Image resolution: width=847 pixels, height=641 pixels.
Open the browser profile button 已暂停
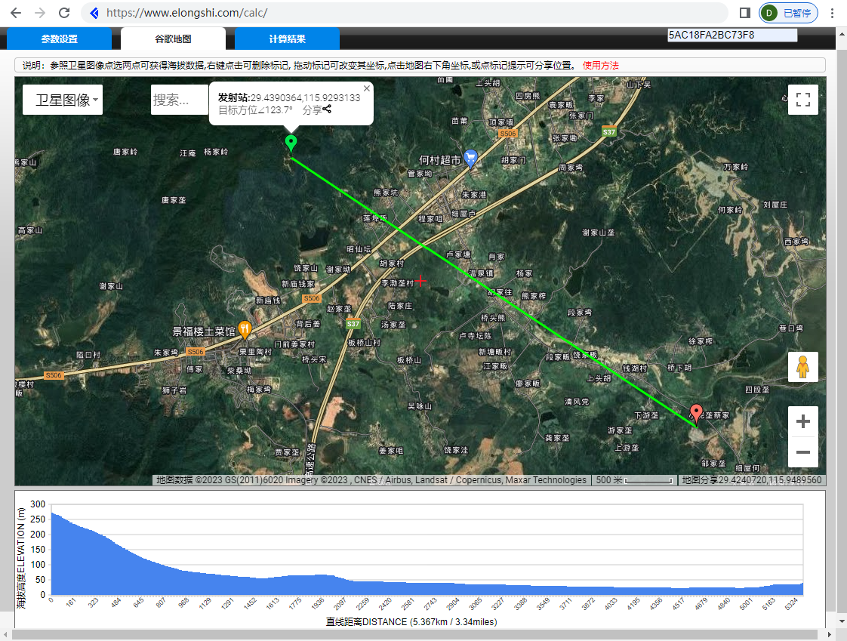pyautogui.click(x=788, y=13)
